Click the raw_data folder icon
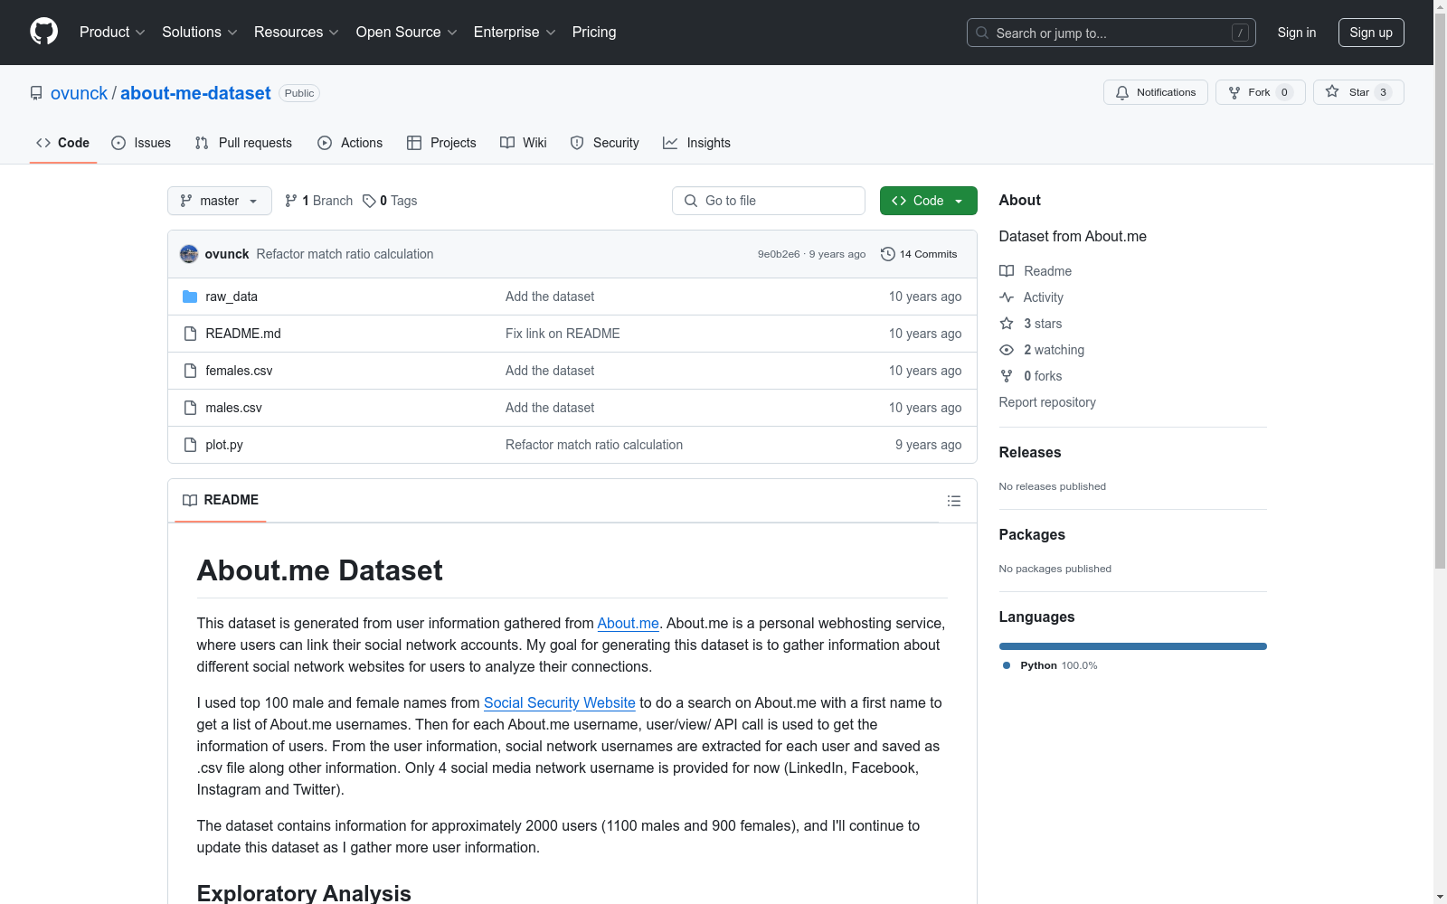The width and height of the screenshot is (1447, 904). 190,297
